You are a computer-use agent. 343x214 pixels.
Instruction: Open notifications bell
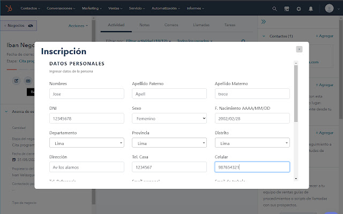[x=311, y=9]
